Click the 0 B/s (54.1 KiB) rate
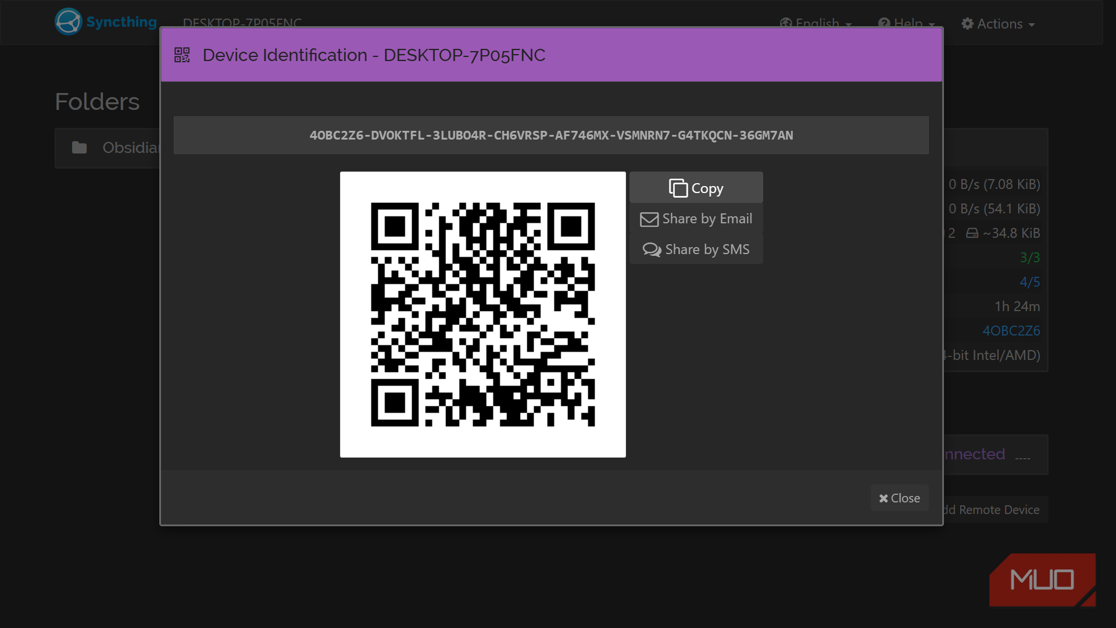 click(995, 209)
